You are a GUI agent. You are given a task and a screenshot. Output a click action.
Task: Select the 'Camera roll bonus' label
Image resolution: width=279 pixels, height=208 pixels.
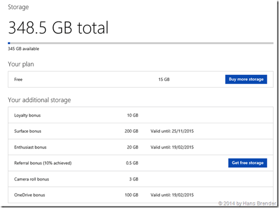coord(32,179)
